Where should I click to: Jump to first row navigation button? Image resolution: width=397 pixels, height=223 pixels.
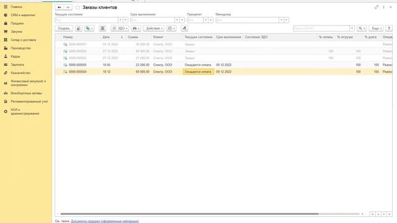pos(372,214)
